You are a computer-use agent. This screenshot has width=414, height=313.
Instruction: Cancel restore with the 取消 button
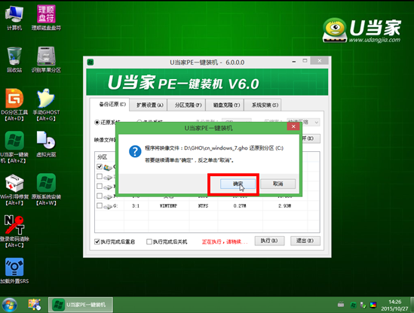278,184
